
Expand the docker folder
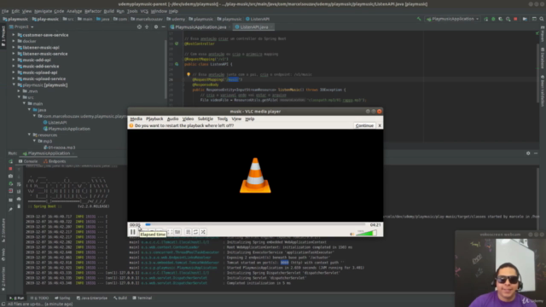tap(14, 42)
